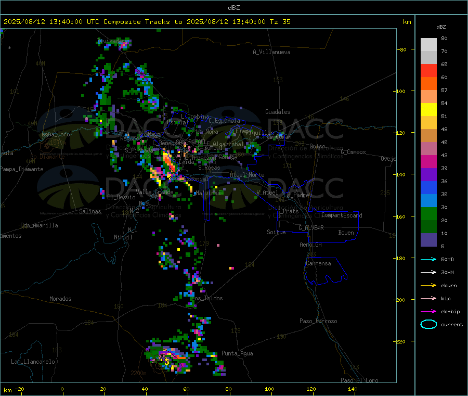
Task: Click the amber 51 dBZ legend swatch
Action: tap(428, 122)
